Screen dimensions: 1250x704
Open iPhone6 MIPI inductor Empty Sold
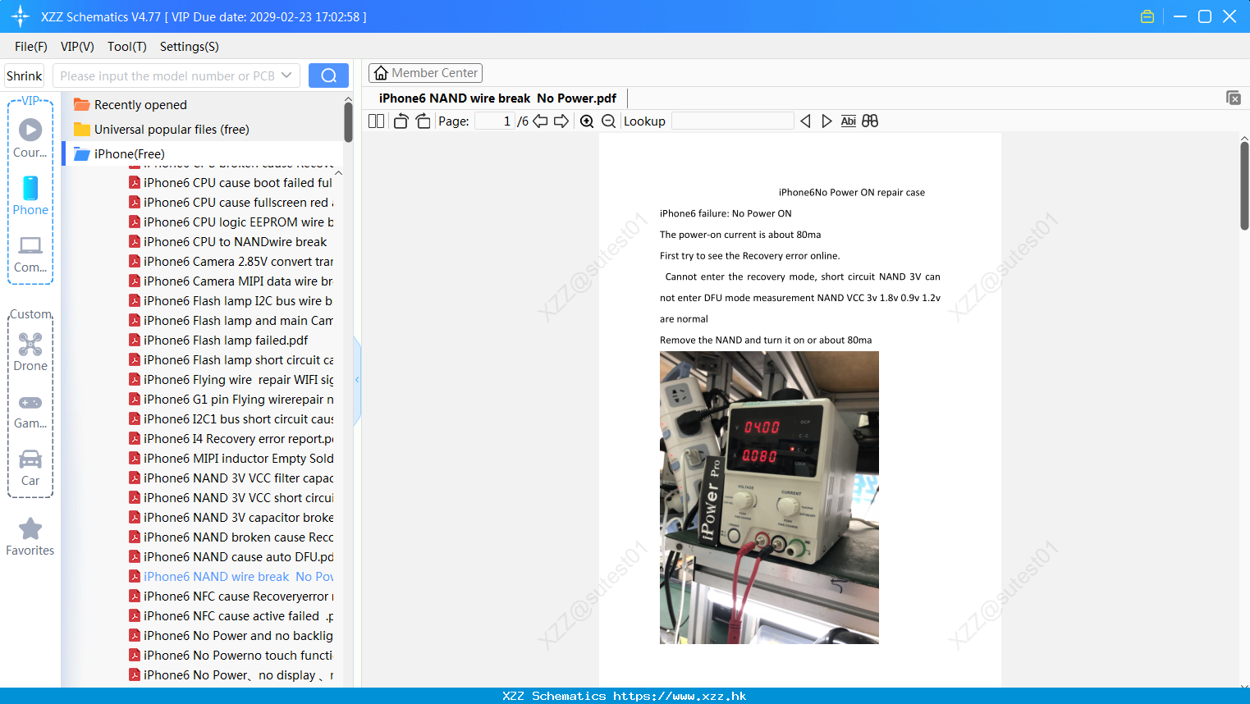tap(231, 458)
